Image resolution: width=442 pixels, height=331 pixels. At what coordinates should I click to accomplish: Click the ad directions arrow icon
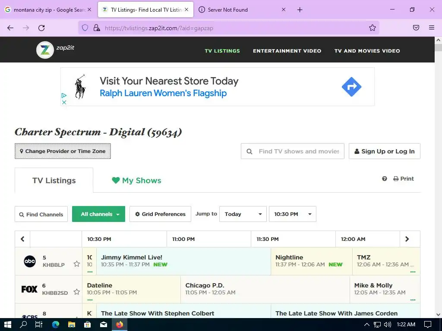coord(351,87)
